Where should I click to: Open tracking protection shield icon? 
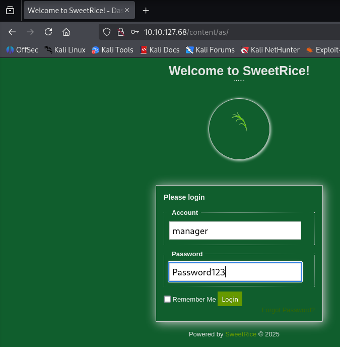107,32
